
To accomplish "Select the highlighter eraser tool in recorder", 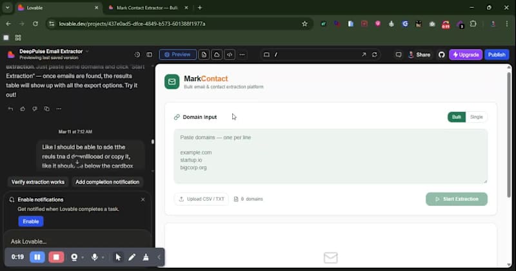I will (x=146, y=257).
